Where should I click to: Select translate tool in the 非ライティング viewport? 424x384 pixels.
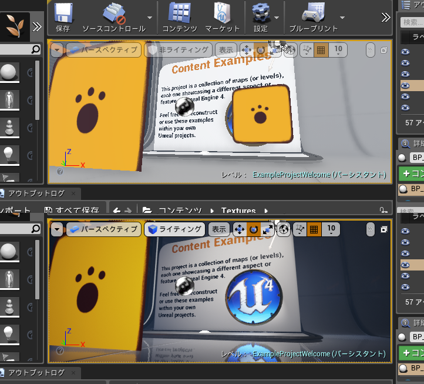click(247, 50)
